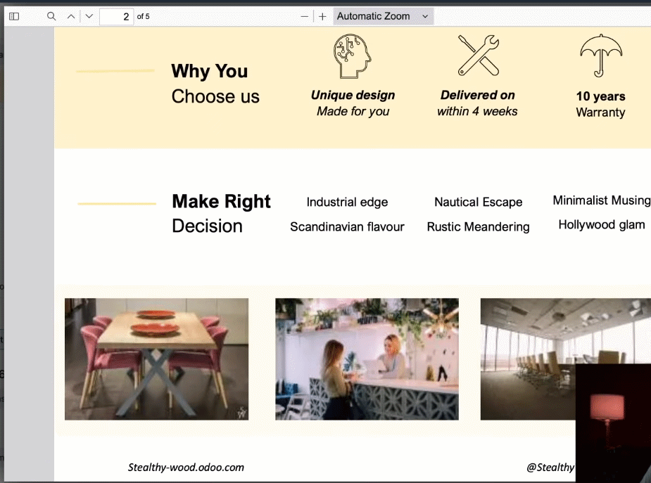Go to the previous page

point(71,17)
